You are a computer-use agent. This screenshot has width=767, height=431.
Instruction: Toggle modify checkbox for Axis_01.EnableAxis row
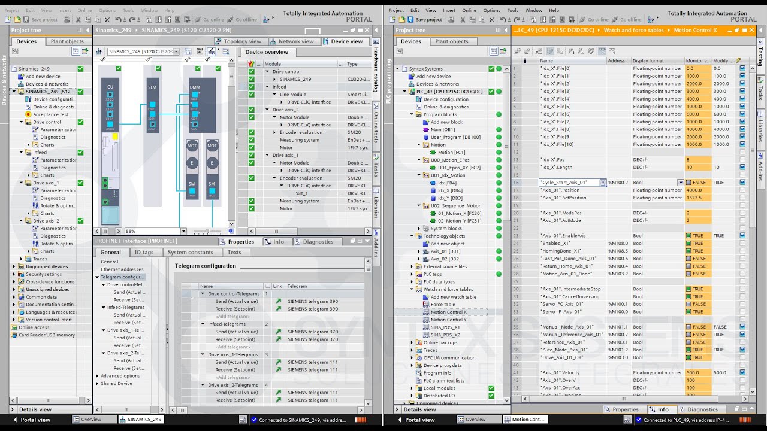point(742,236)
